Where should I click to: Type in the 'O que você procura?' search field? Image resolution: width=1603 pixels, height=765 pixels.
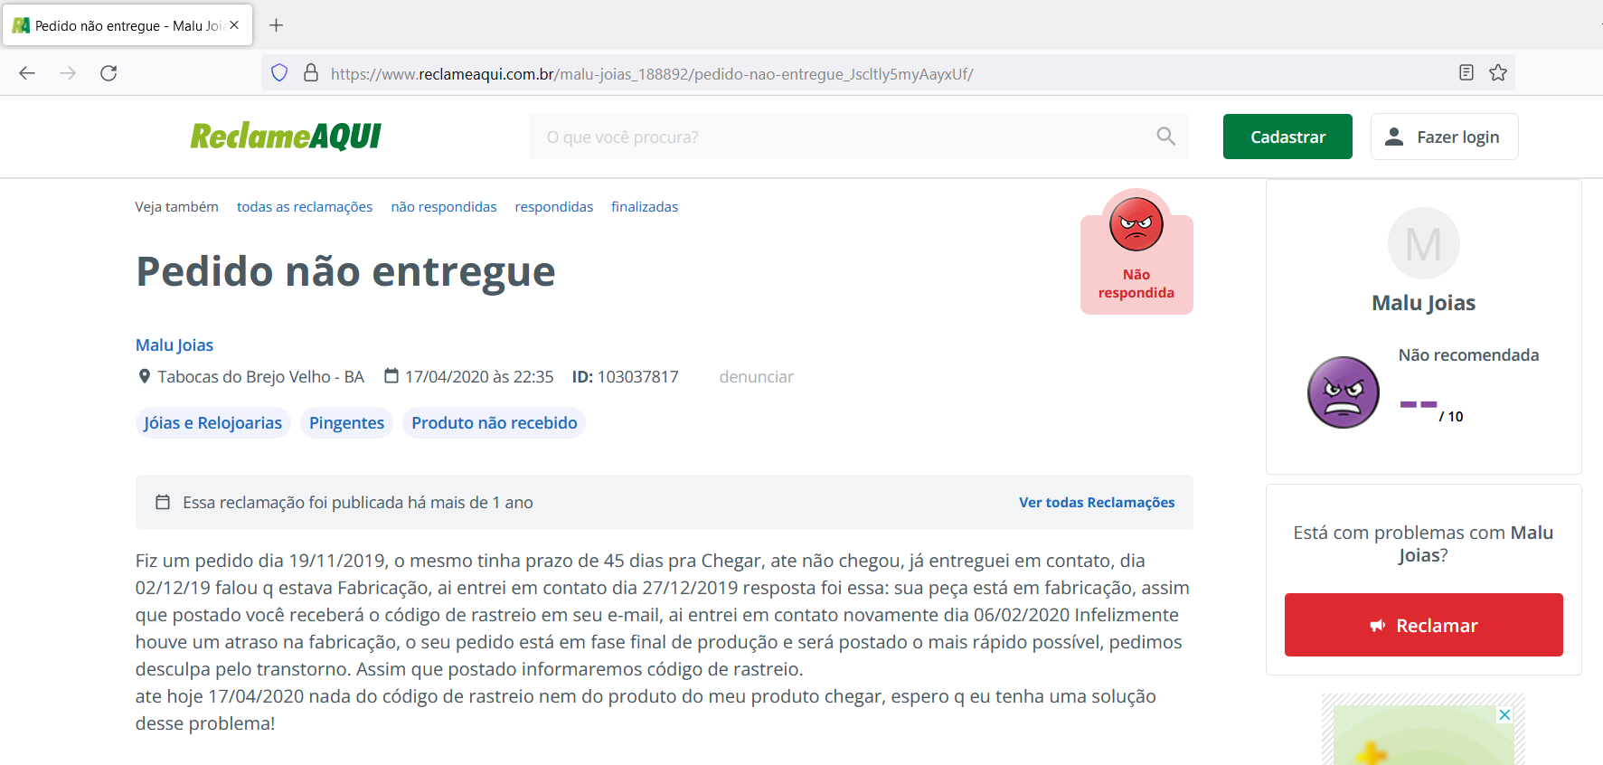coord(841,137)
